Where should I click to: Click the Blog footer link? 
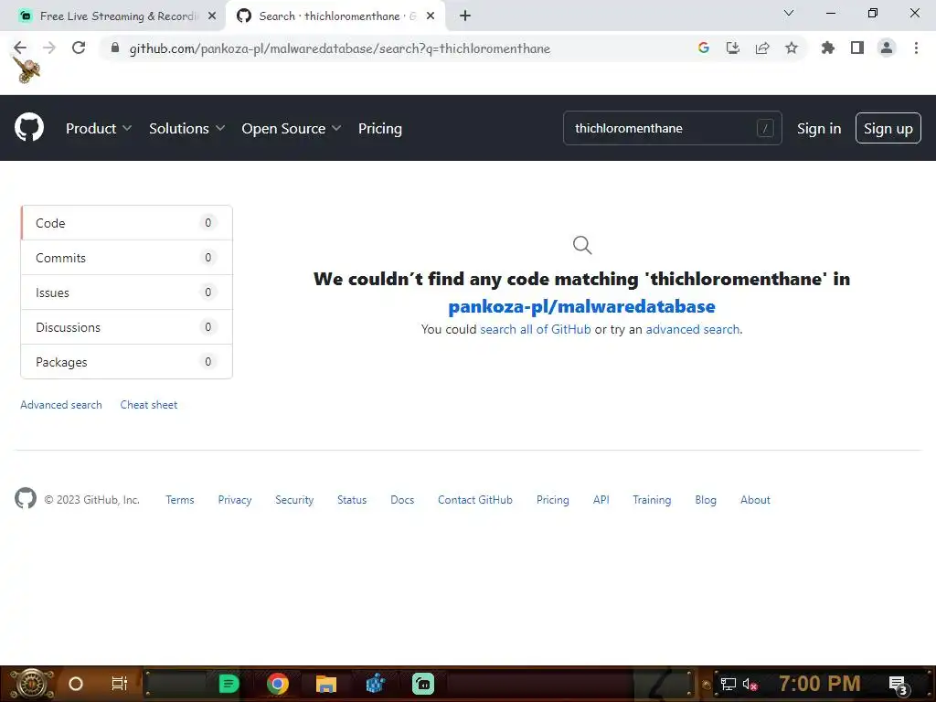pos(706,500)
